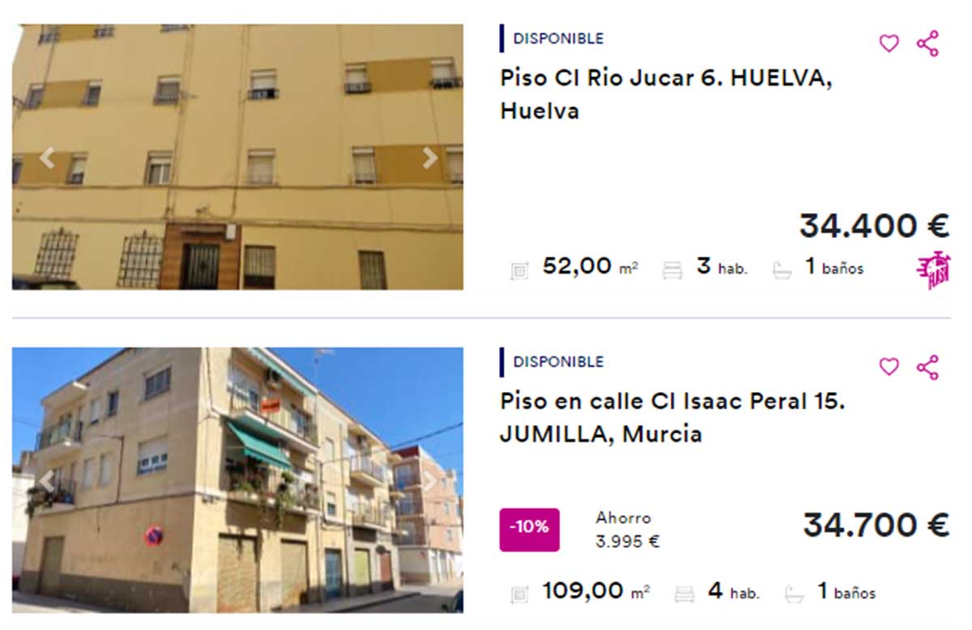Click the 34.400 € price
972x630 pixels.
(874, 226)
